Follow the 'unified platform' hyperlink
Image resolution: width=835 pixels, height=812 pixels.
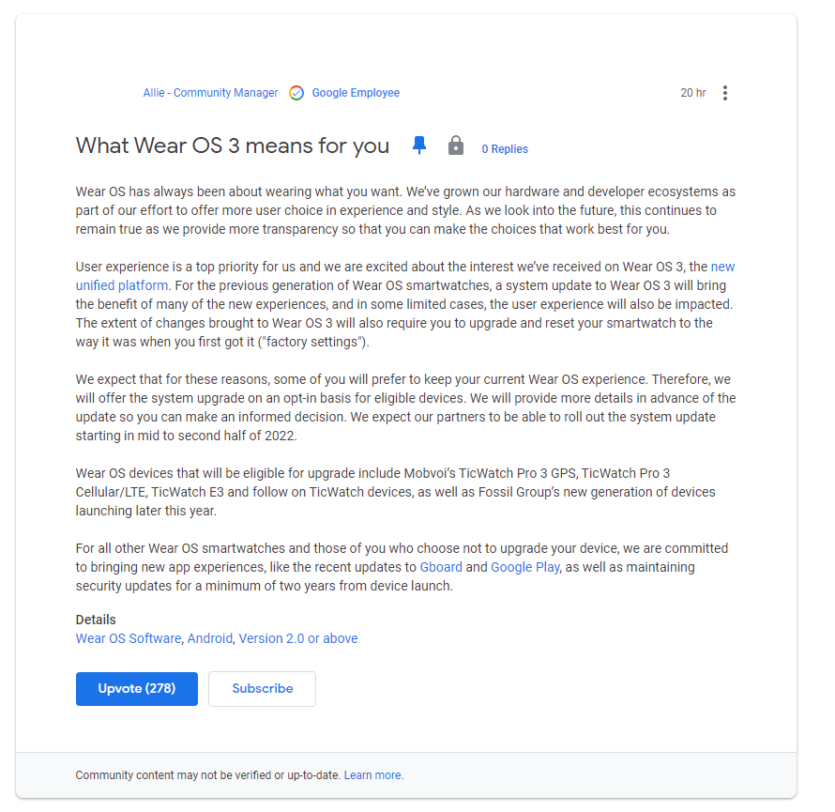[121, 285]
